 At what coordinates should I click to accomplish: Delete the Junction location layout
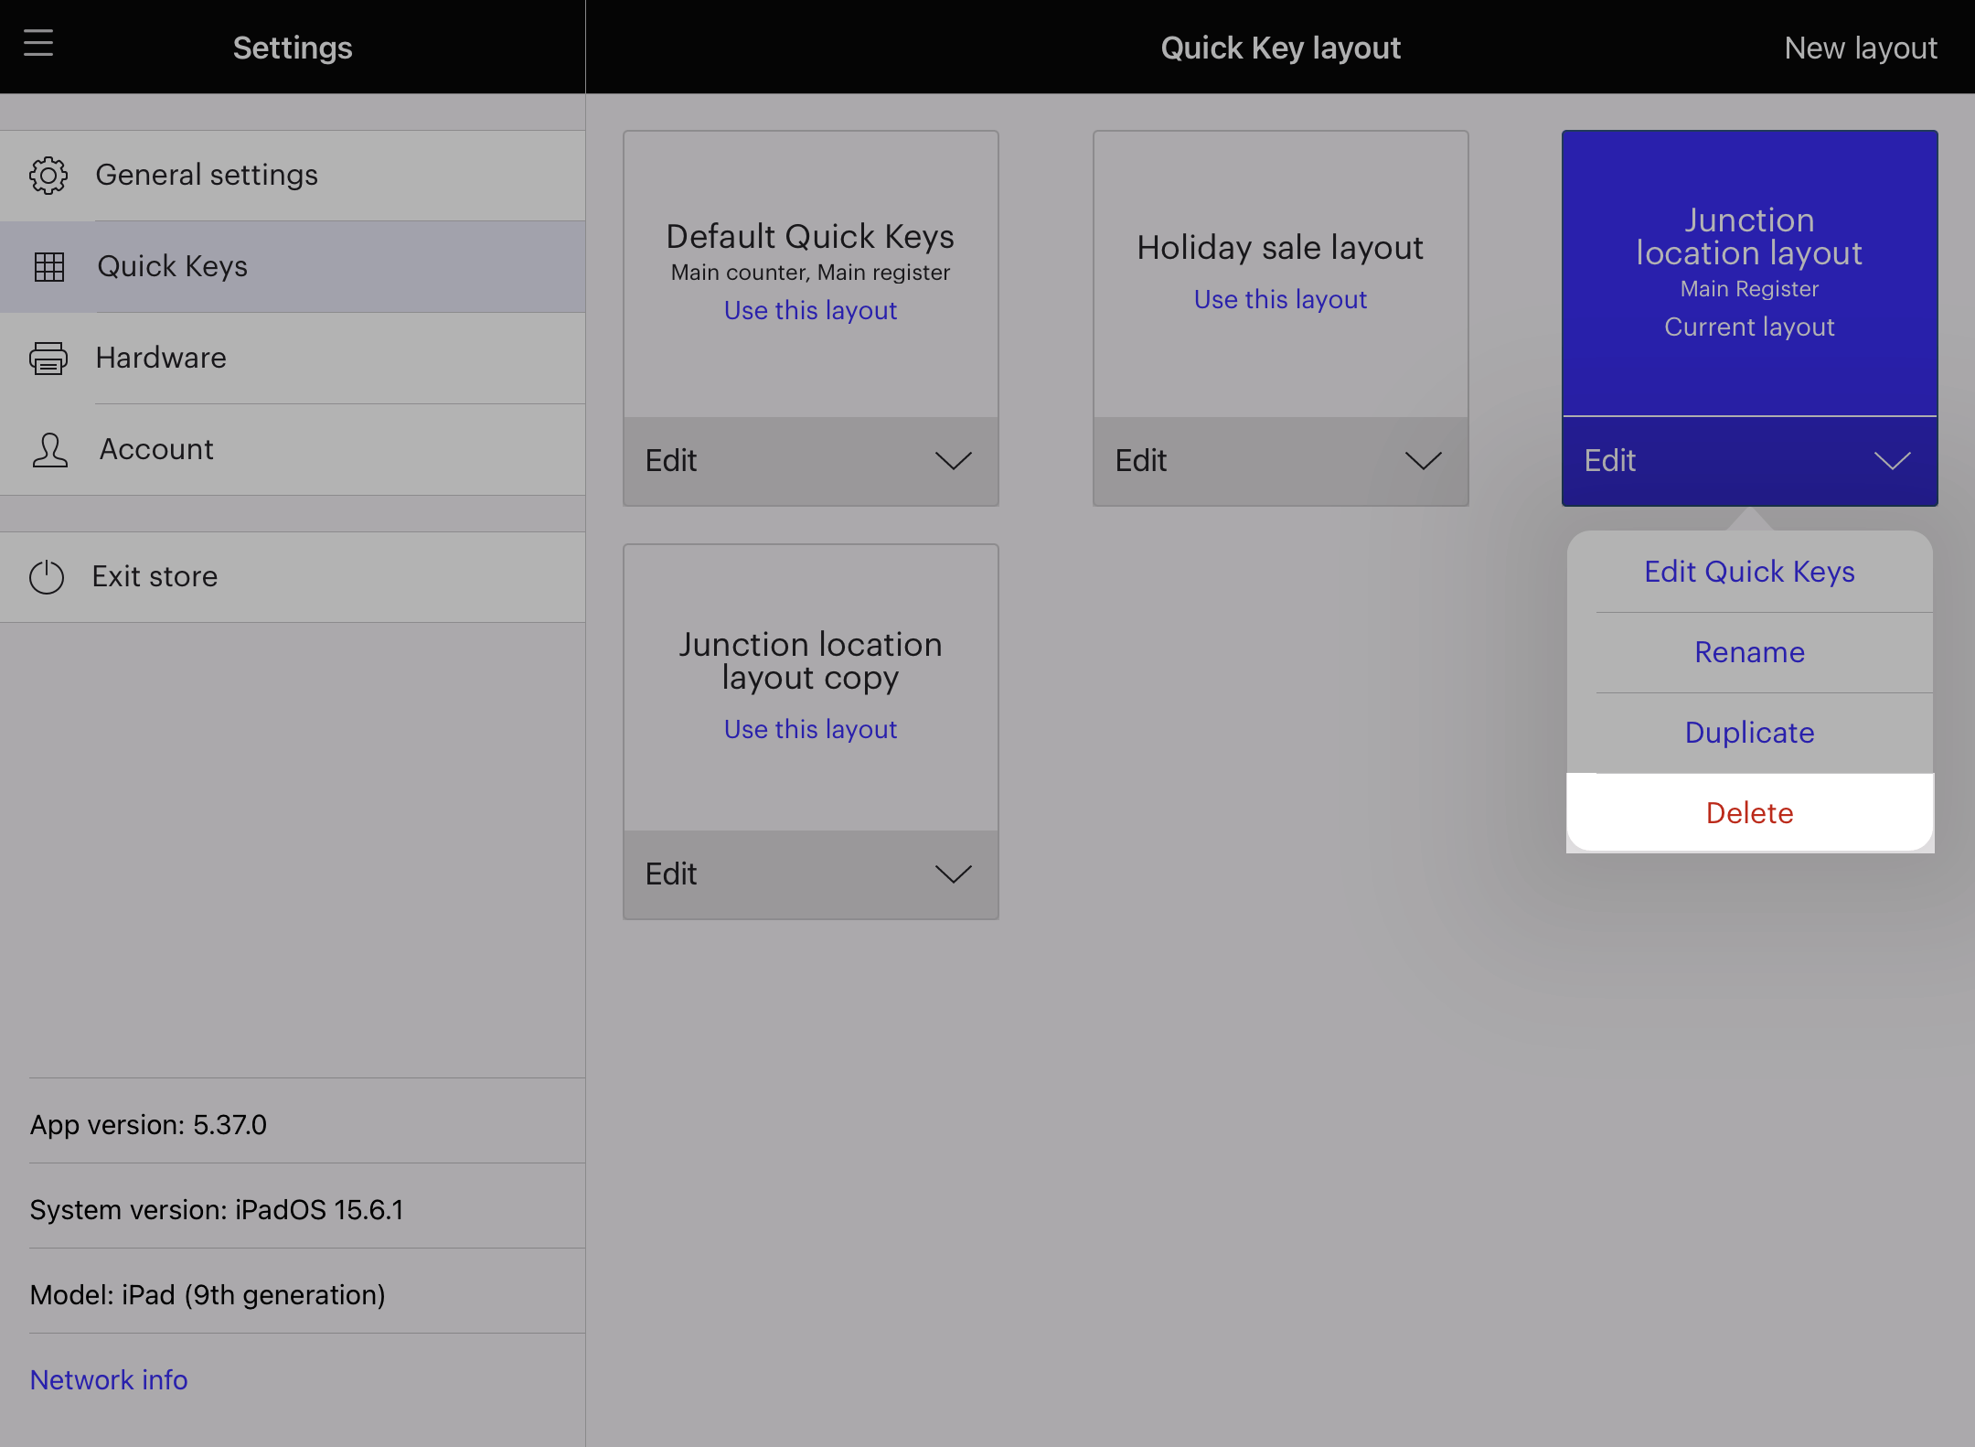1749,813
